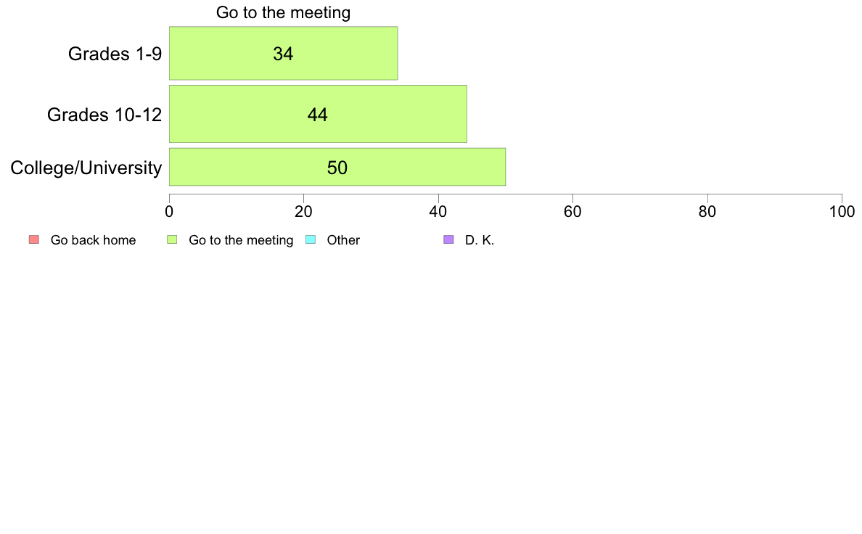Viewport: 862px width, 534px height.
Task: Click the value 50 inside the bar
Action: coord(337,168)
